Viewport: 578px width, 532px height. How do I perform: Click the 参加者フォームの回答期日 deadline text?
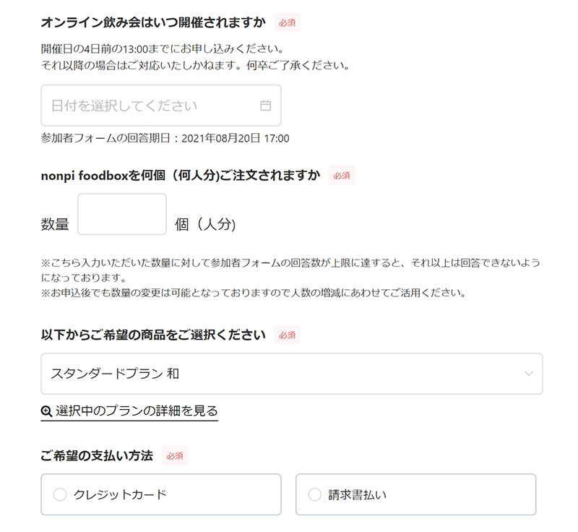tap(165, 138)
